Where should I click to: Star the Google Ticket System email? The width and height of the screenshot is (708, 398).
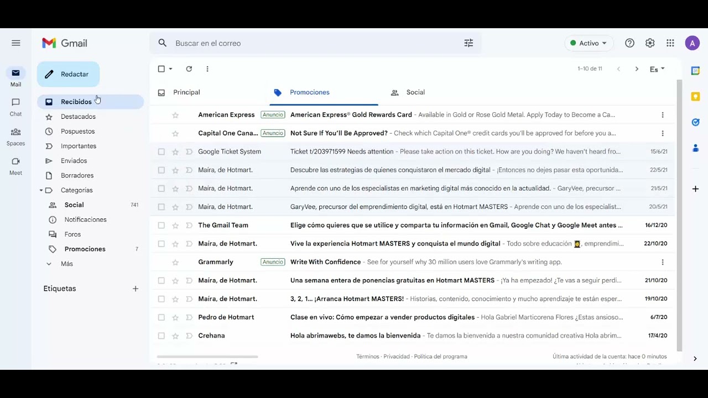coord(175,151)
